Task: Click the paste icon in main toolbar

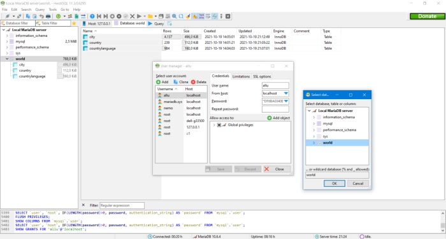Action: [34, 16]
